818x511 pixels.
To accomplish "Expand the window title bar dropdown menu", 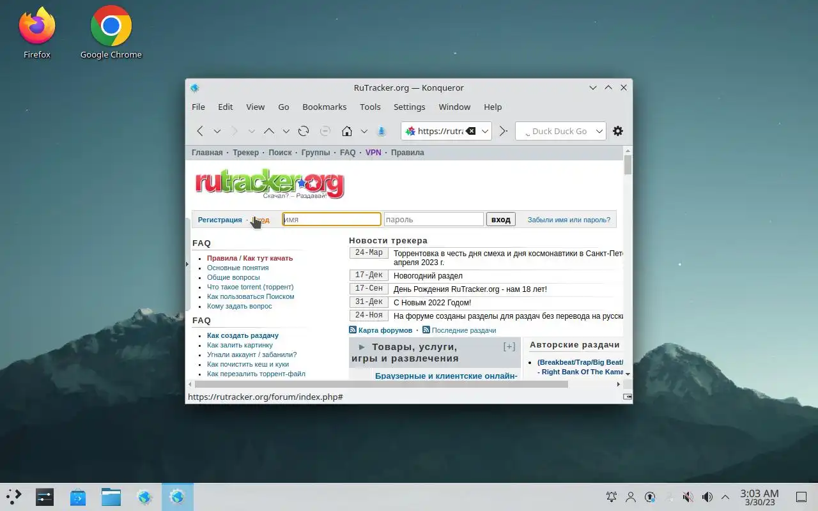I will [x=593, y=88].
